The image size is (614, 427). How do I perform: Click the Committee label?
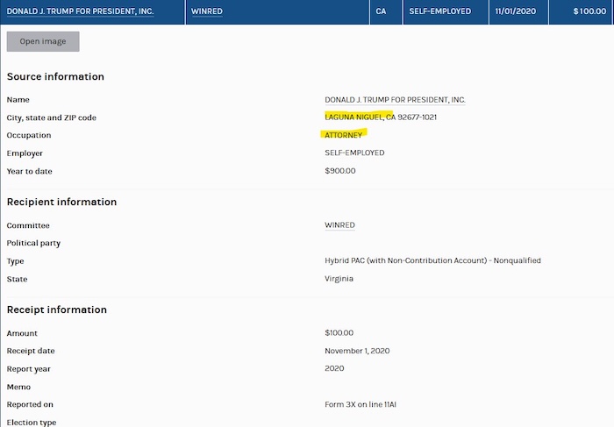28,225
